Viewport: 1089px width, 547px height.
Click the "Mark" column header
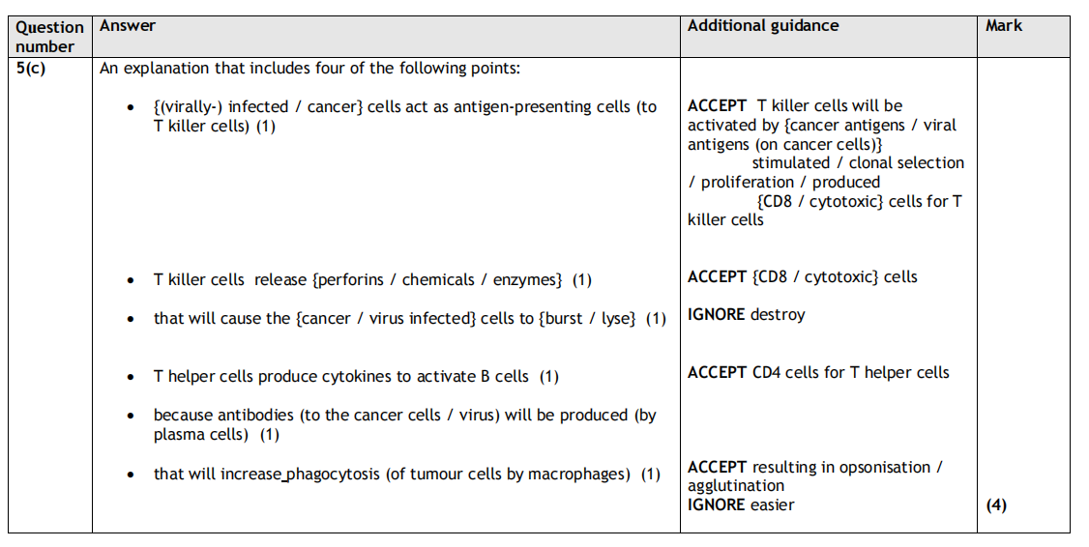coord(1004,26)
